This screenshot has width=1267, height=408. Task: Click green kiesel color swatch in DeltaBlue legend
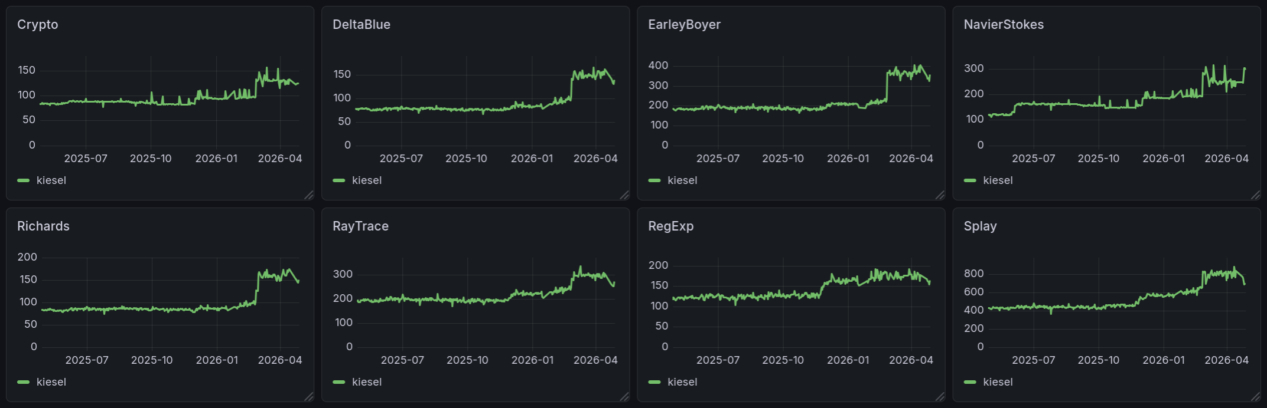pyautogui.click(x=339, y=180)
